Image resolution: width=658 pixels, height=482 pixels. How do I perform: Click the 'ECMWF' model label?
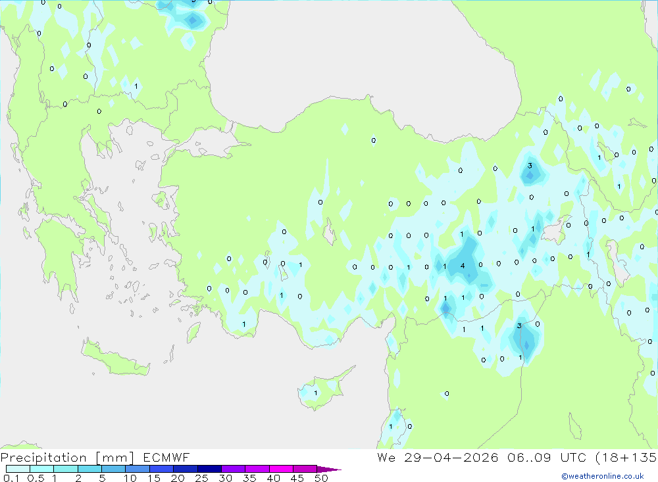pos(166,457)
